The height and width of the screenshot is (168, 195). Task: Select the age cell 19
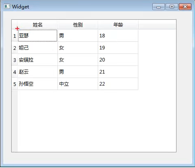click(118, 48)
